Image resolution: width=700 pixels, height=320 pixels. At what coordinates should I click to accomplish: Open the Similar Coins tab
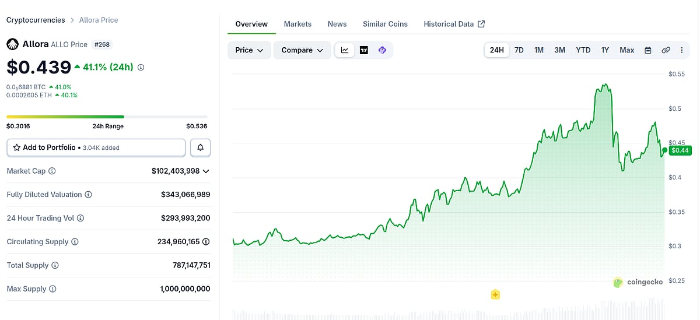385,24
